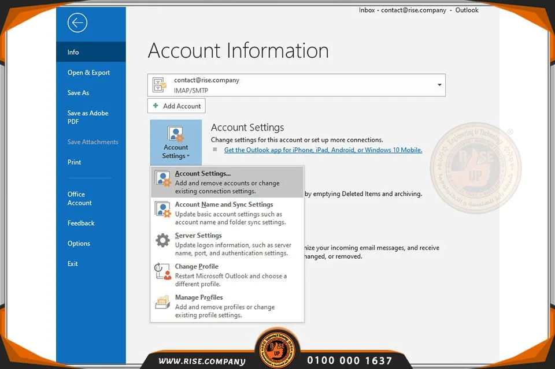This screenshot has width=555, height=369.
Task: Click the account mailbox icon beside contact@rise.company
Action: tap(160, 85)
